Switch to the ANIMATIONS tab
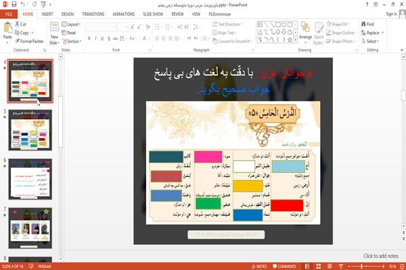The height and width of the screenshot is (270, 406). 124,14
